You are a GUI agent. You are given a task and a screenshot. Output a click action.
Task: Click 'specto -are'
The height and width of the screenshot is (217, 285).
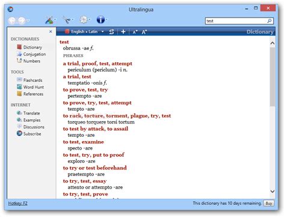tap(80, 148)
